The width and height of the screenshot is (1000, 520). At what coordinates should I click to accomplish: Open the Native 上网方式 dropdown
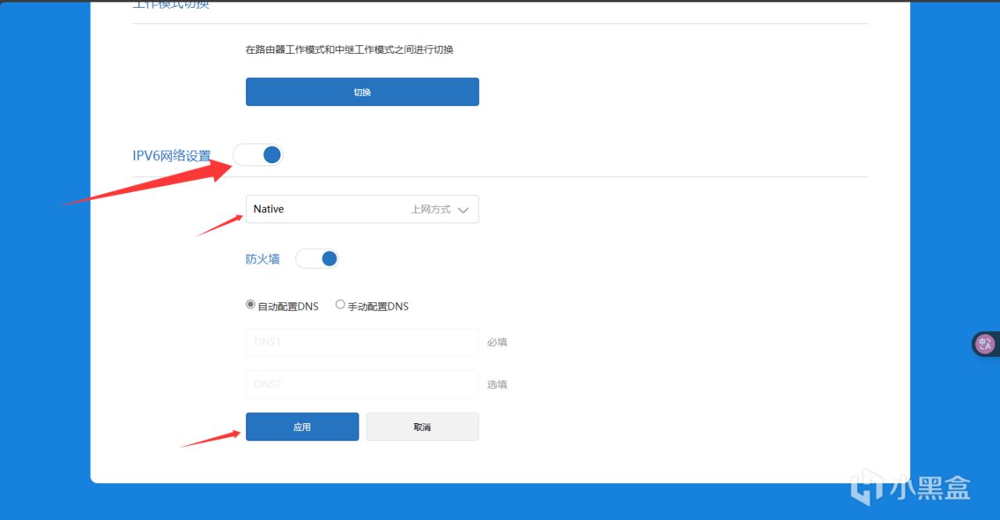coord(362,209)
